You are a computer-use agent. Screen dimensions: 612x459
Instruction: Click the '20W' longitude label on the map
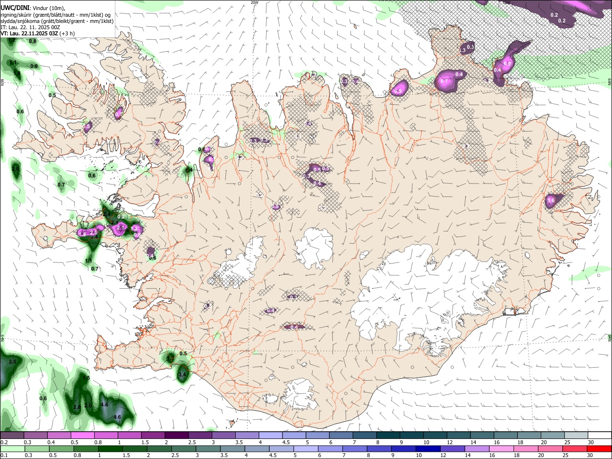(255, 2)
